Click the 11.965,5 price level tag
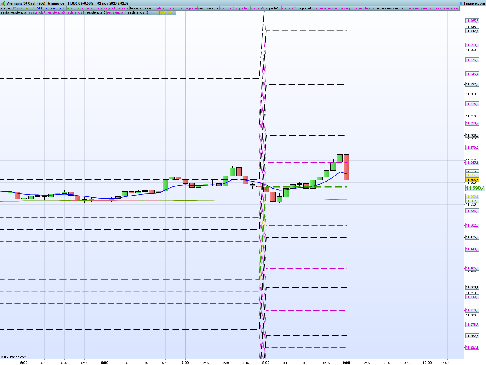 (x=472, y=21)
